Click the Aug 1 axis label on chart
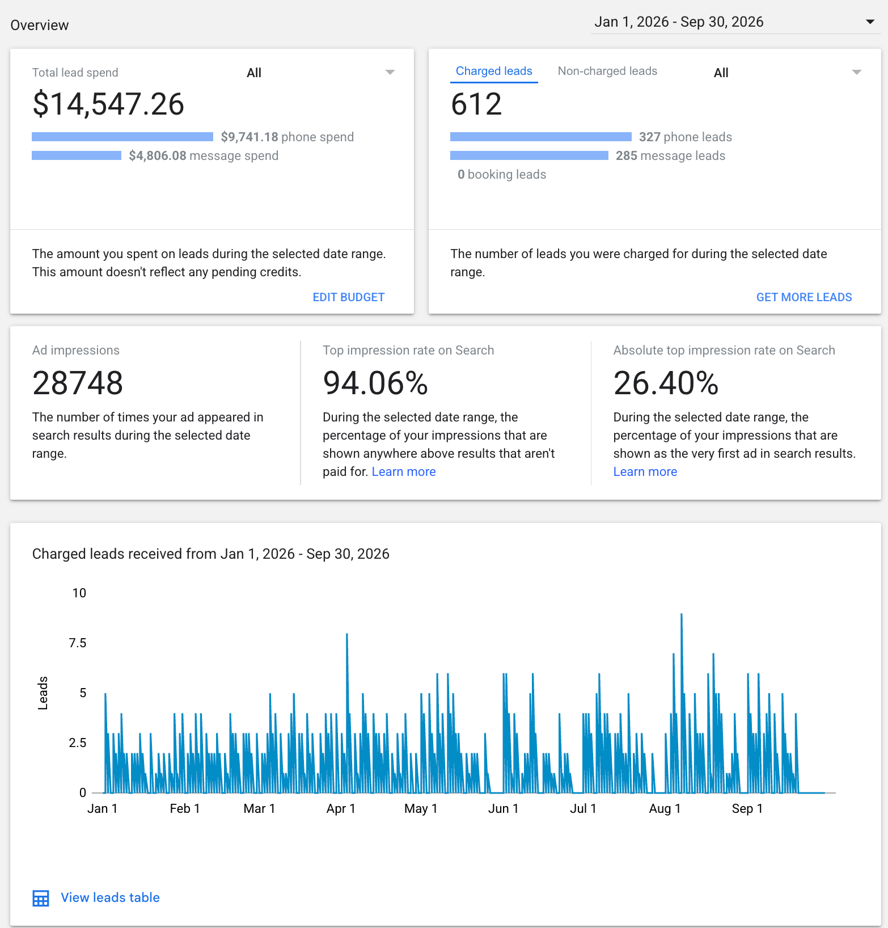The height and width of the screenshot is (928, 888). click(x=665, y=809)
